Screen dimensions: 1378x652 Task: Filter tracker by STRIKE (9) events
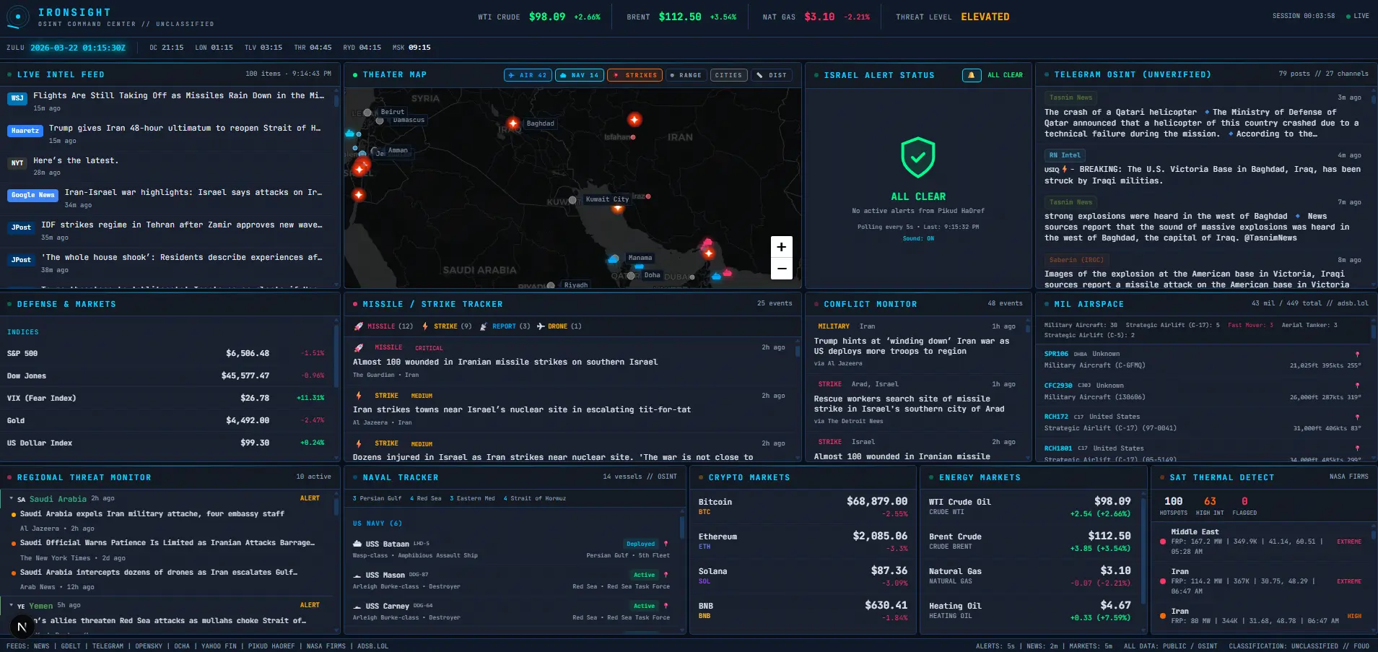click(447, 326)
